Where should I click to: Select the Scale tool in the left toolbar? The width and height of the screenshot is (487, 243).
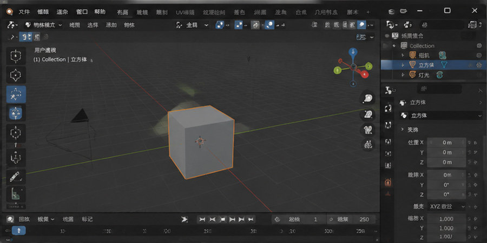[16, 133]
